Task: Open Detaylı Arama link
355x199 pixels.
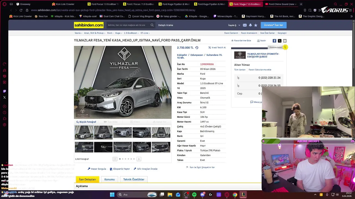Action: click(166, 25)
